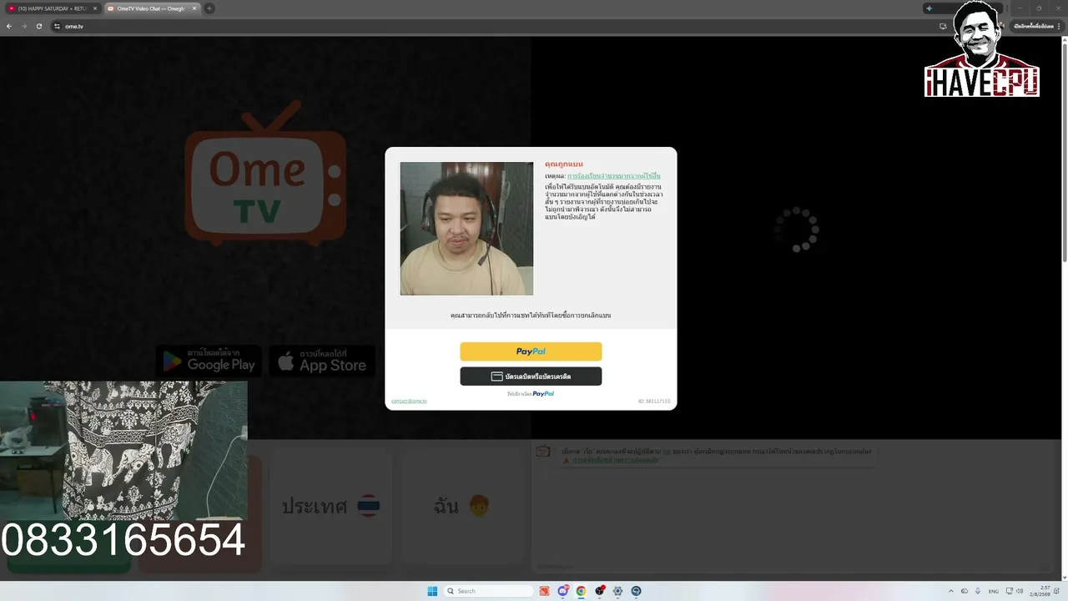This screenshot has width=1068, height=601.
Task: Open the ban reason link in dialog
Action: [x=613, y=176]
